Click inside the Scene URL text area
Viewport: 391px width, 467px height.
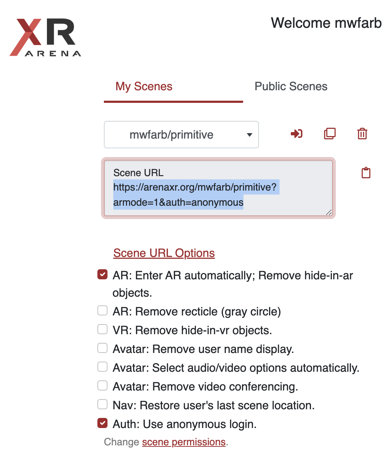(218, 188)
